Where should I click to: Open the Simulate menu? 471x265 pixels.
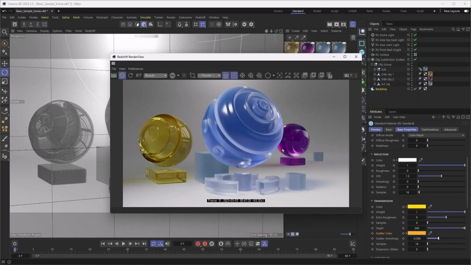(x=145, y=17)
